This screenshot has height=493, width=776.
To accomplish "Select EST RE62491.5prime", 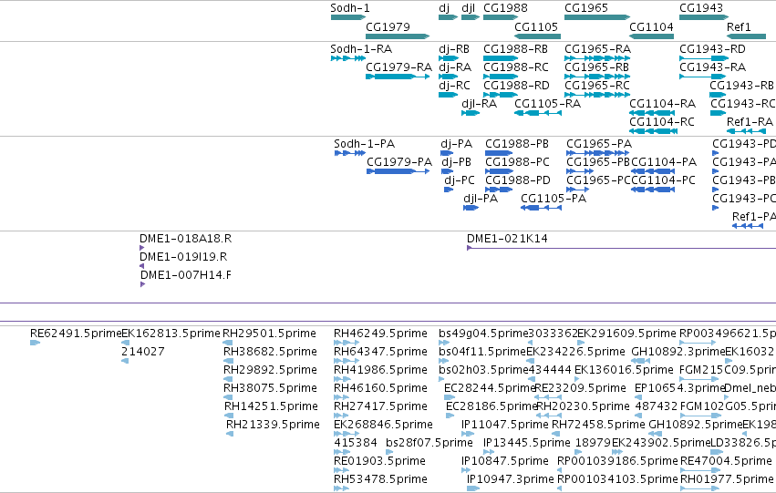I will (x=76, y=334).
